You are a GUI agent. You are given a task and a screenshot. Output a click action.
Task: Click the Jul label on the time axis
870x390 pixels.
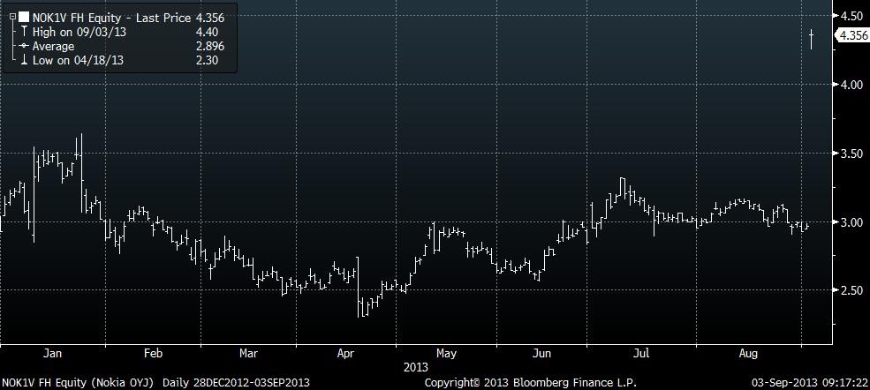tap(642, 354)
